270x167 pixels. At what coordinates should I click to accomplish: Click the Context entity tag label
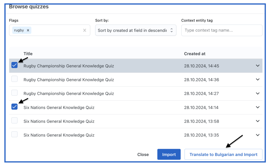tap(197, 21)
